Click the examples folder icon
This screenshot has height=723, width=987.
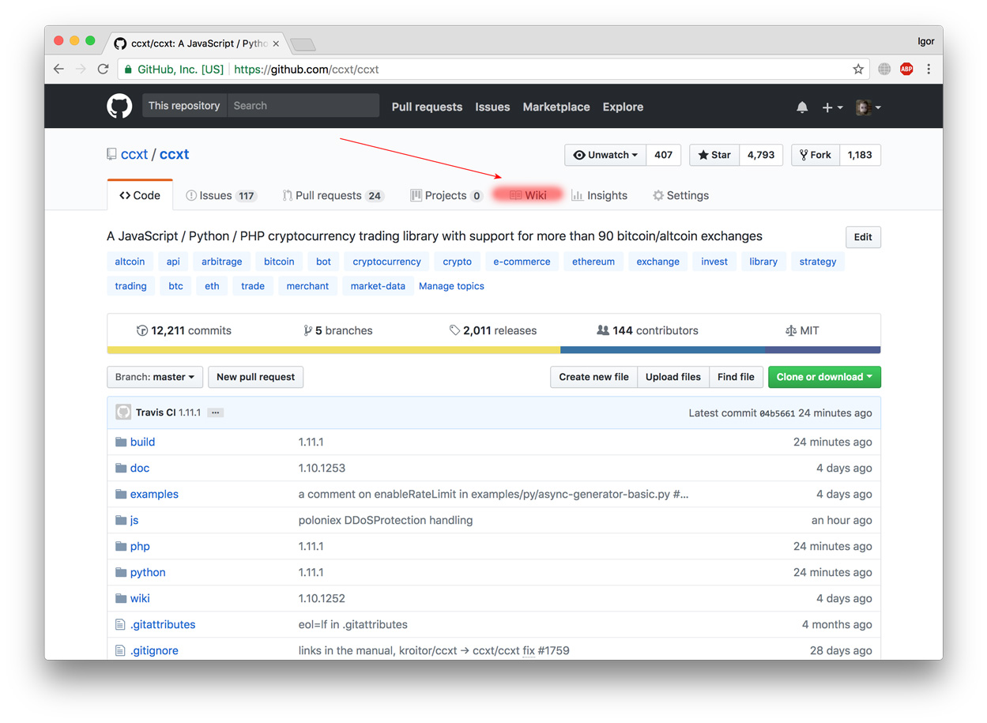121,494
